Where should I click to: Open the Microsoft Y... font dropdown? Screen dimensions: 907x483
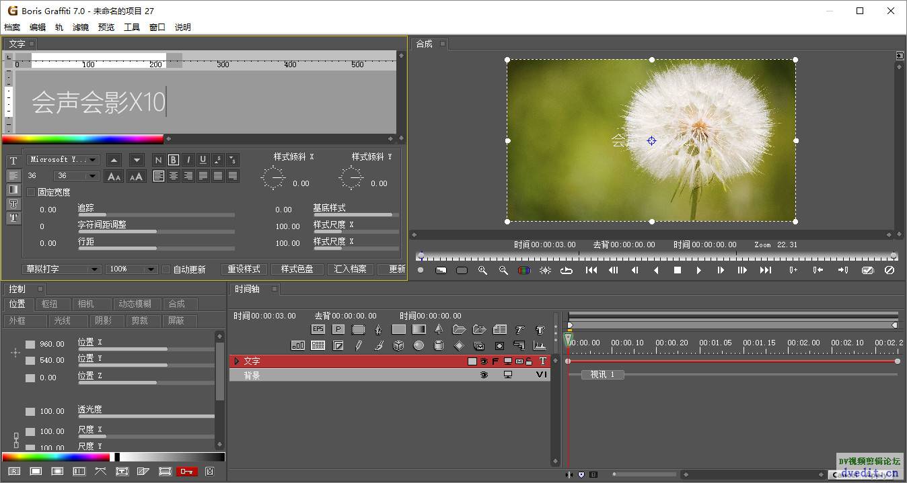pyautogui.click(x=63, y=160)
